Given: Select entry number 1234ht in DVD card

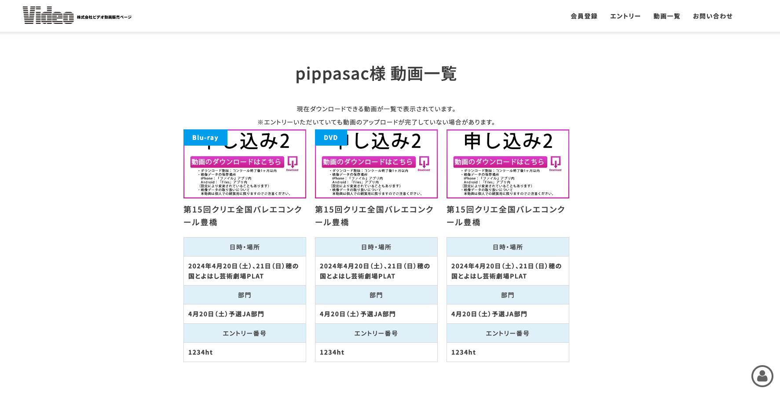Looking at the screenshot, I should point(332,352).
